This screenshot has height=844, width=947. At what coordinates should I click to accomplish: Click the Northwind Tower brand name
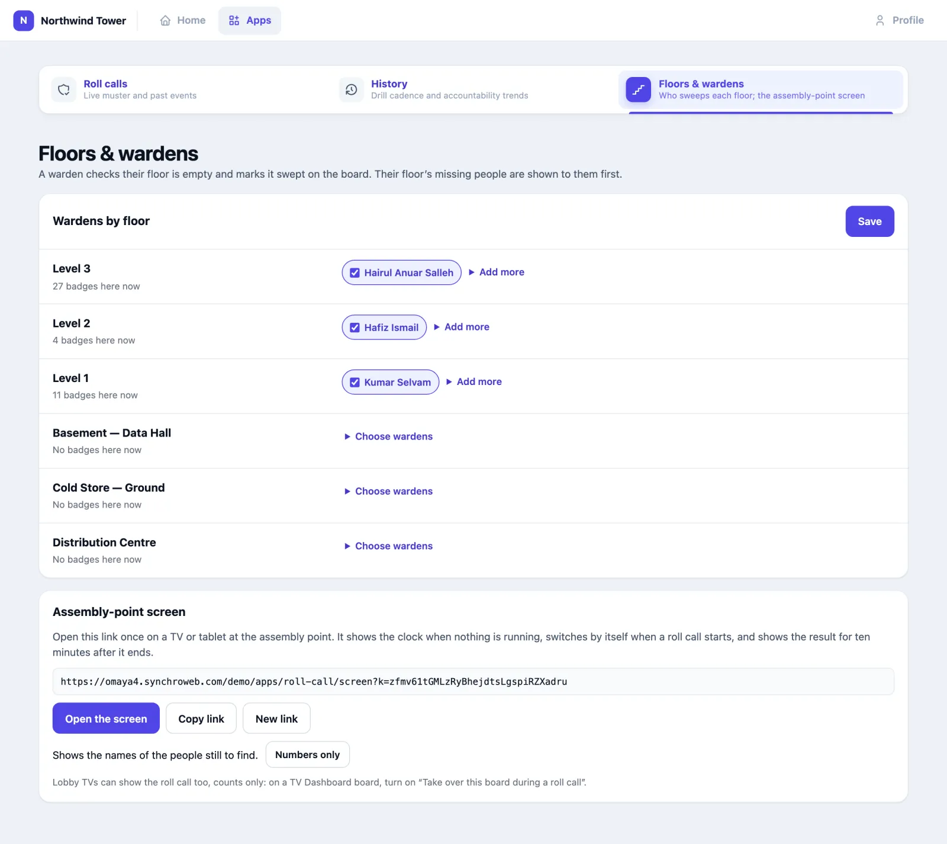[x=83, y=21]
